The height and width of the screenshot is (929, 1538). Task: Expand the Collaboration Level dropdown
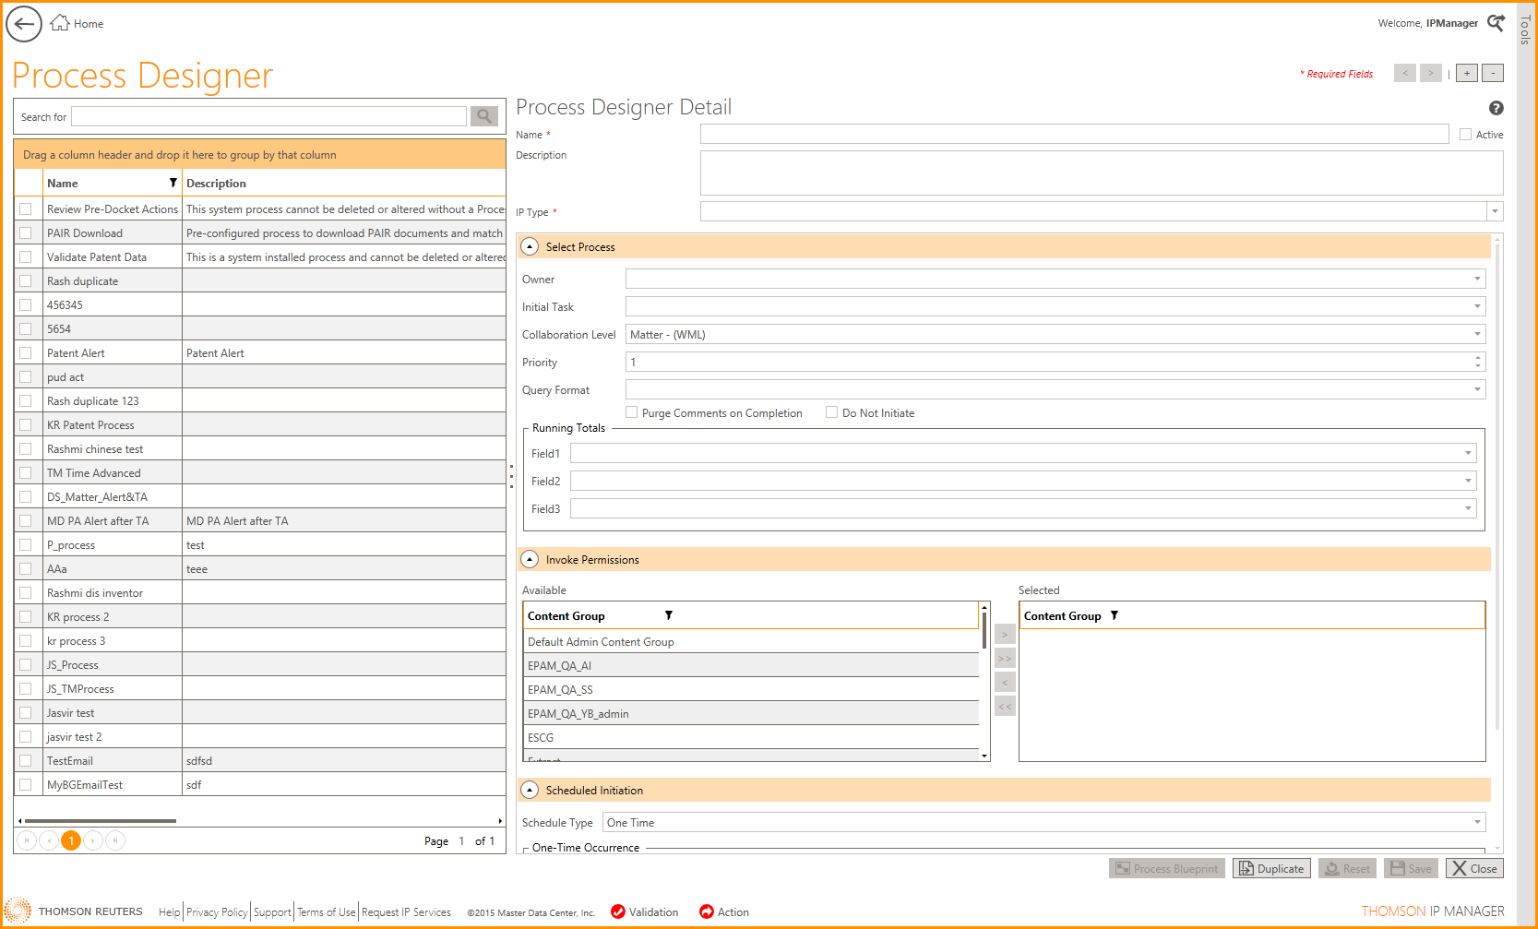click(x=1476, y=334)
